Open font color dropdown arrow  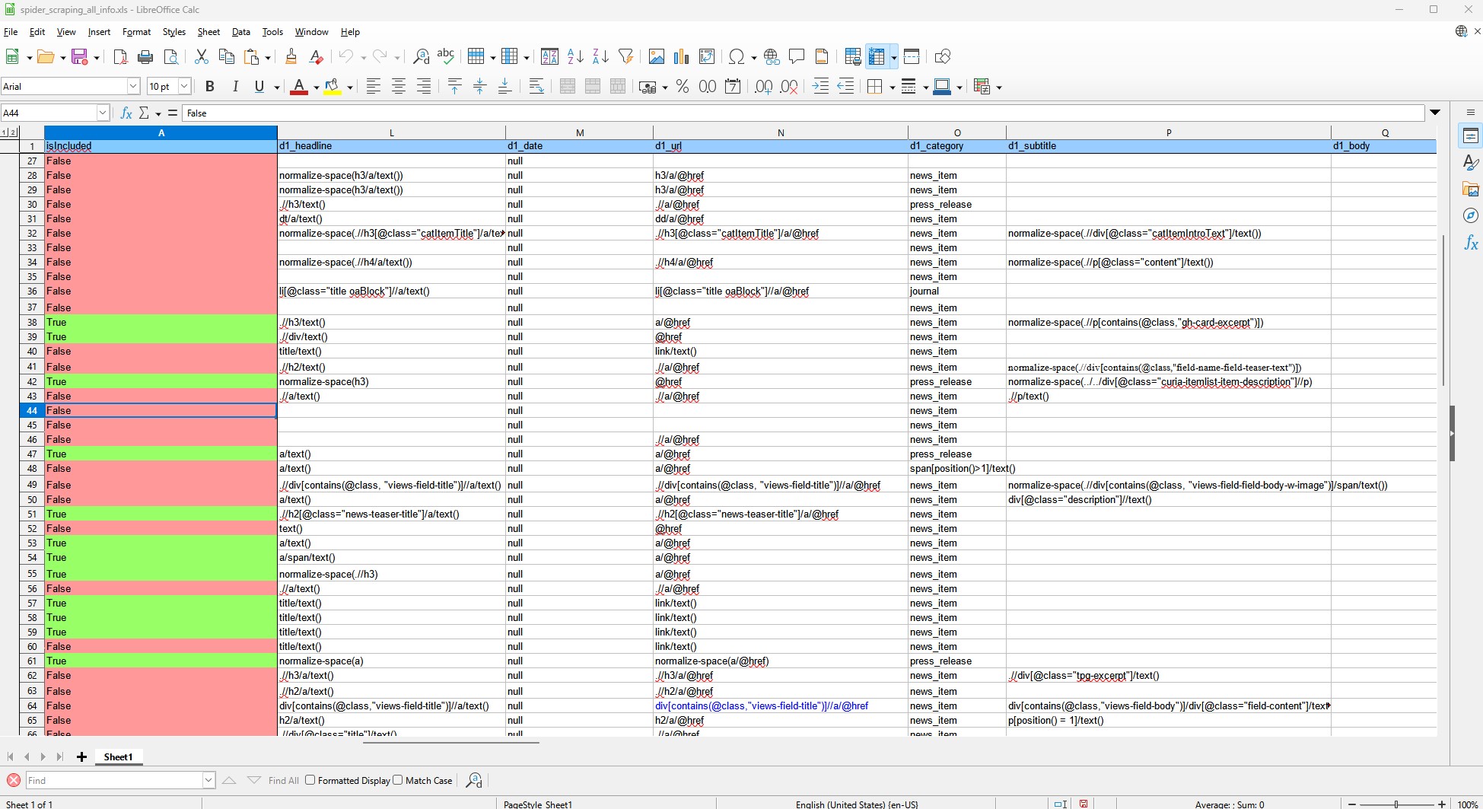point(316,88)
